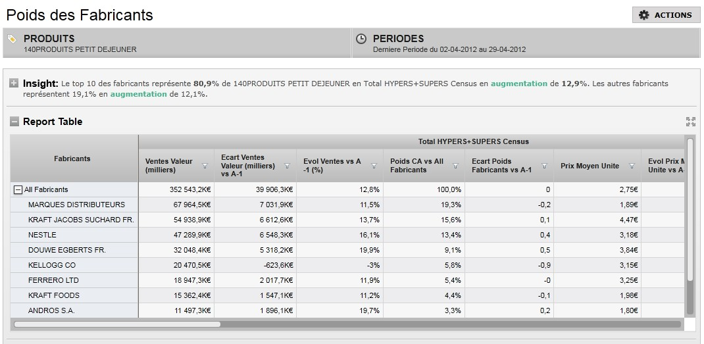
Task: Maximize report table with fullscreen arrows icon
Action: pos(691,122)
